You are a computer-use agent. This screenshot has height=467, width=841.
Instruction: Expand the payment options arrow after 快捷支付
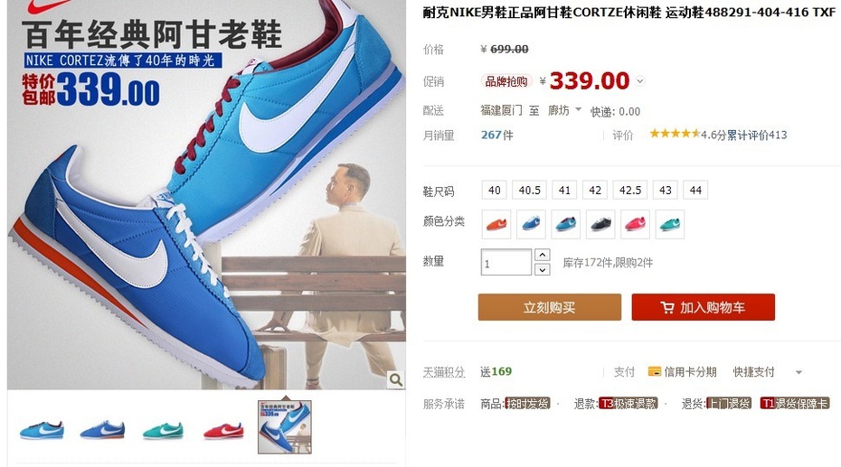click(x=798, y=372)
